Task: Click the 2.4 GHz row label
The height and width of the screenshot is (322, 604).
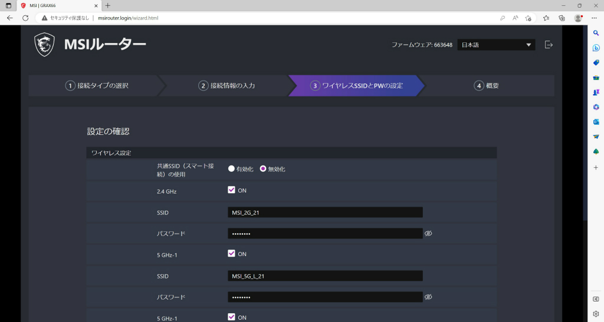Action: pyautogui.click(x=167, y=191)
